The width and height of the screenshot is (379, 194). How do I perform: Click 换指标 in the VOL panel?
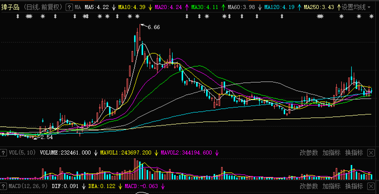(x=354, y=153)
